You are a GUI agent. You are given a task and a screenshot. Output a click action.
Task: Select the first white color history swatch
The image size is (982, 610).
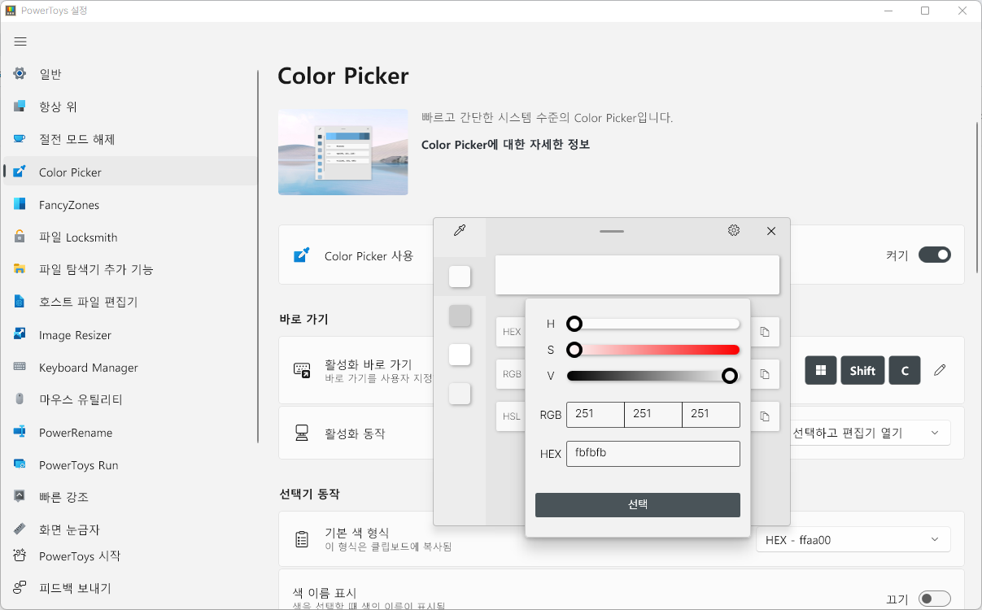(460, 277)
